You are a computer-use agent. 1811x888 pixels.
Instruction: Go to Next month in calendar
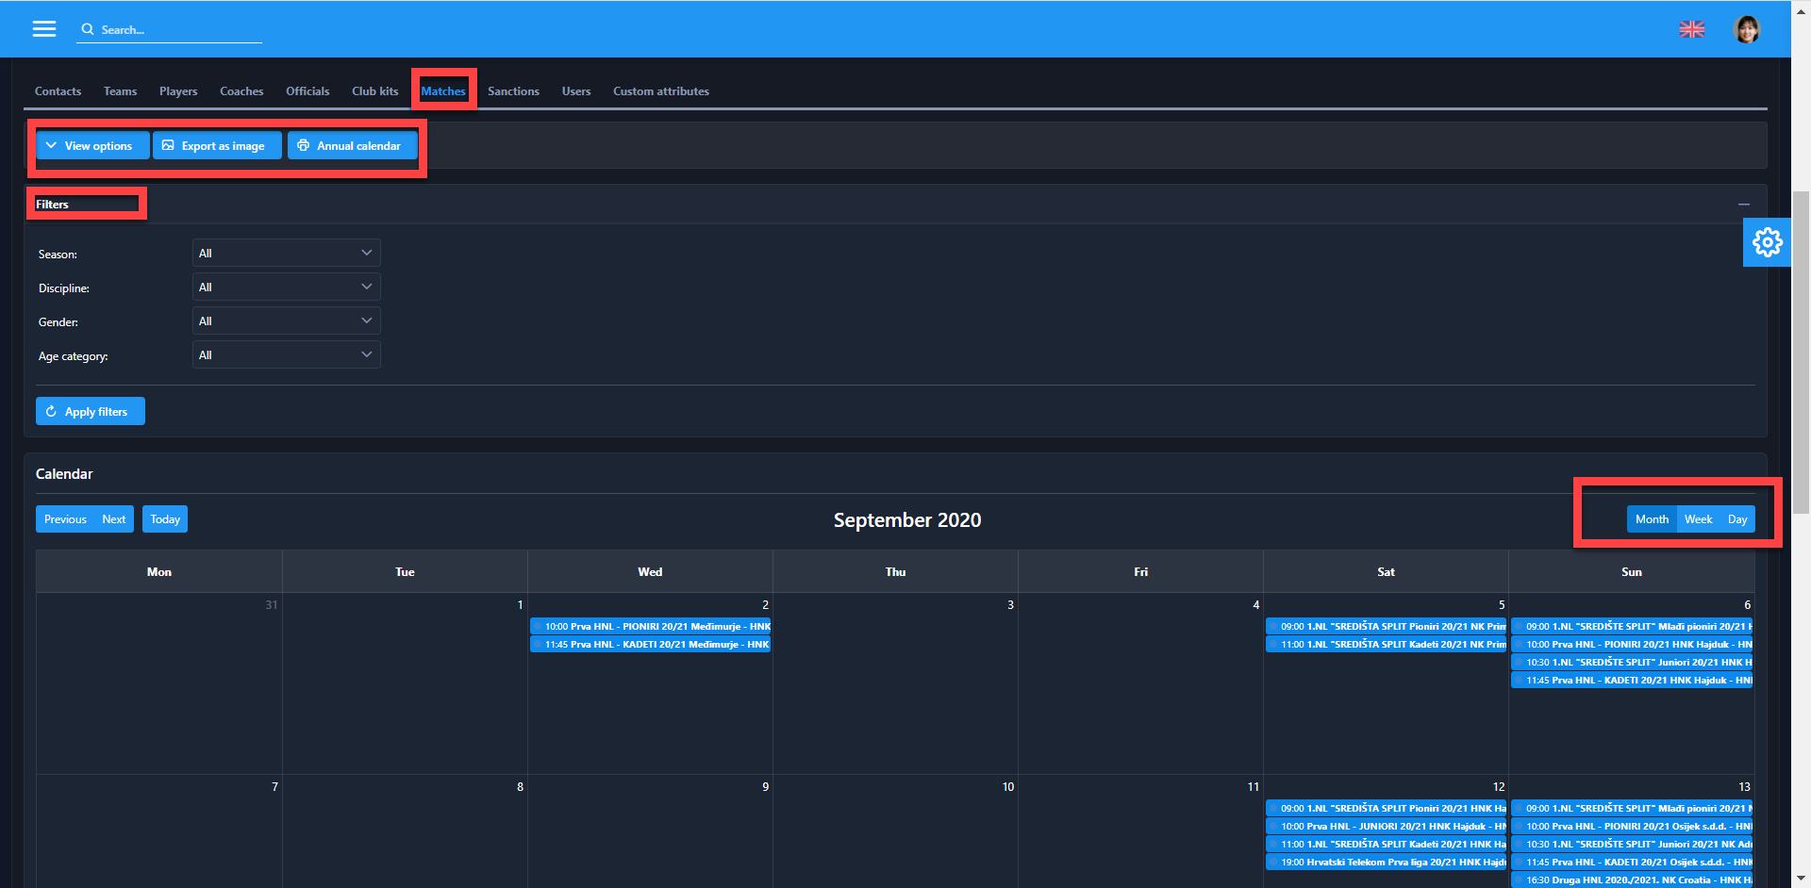coord(114,519)
